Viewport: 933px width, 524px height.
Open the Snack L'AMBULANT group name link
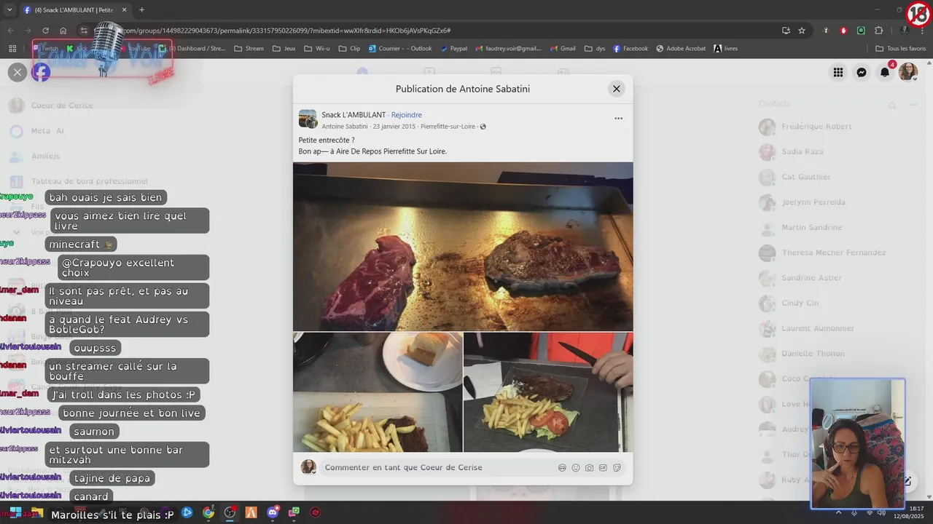[x=354, y=115]
